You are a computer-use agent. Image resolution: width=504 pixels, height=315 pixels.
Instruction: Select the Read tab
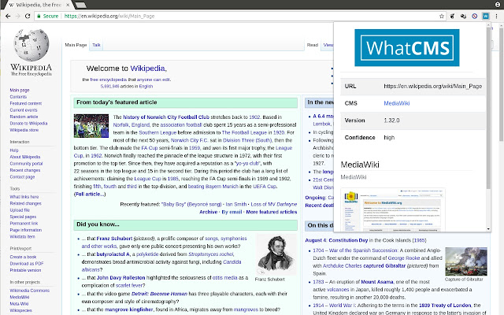click(x=312, y=45)
